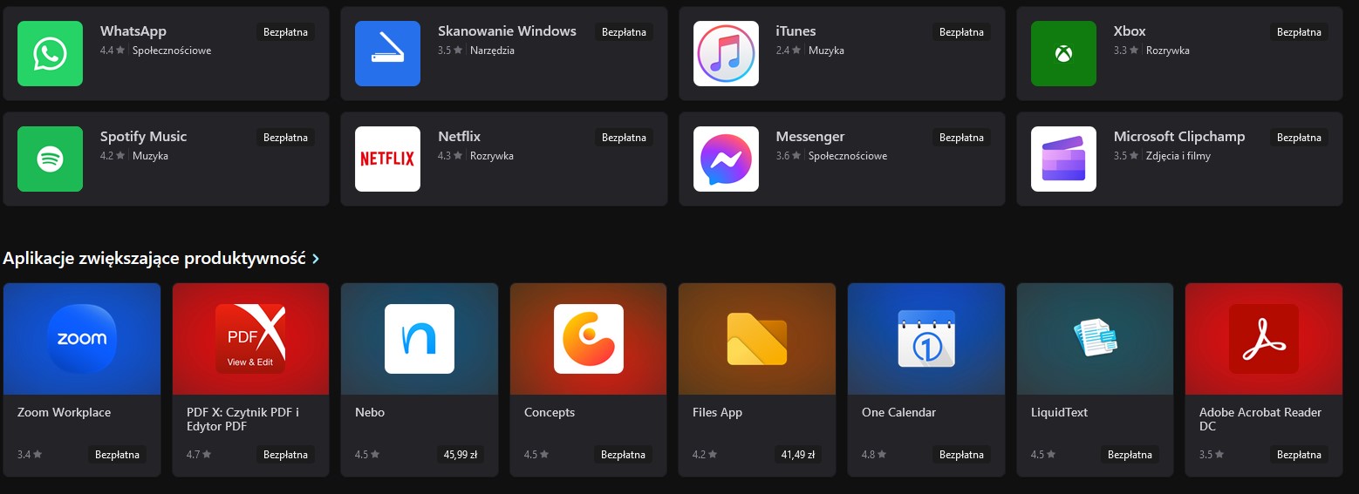Click the Skanowanie Windows scanner icon
The height and width of the screenshot is (494, 1359).
pos(387,54)
